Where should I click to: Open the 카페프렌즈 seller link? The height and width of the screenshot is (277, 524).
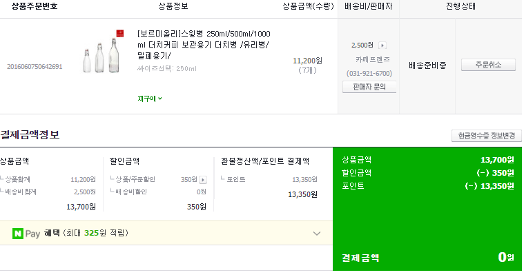[369, 59]
